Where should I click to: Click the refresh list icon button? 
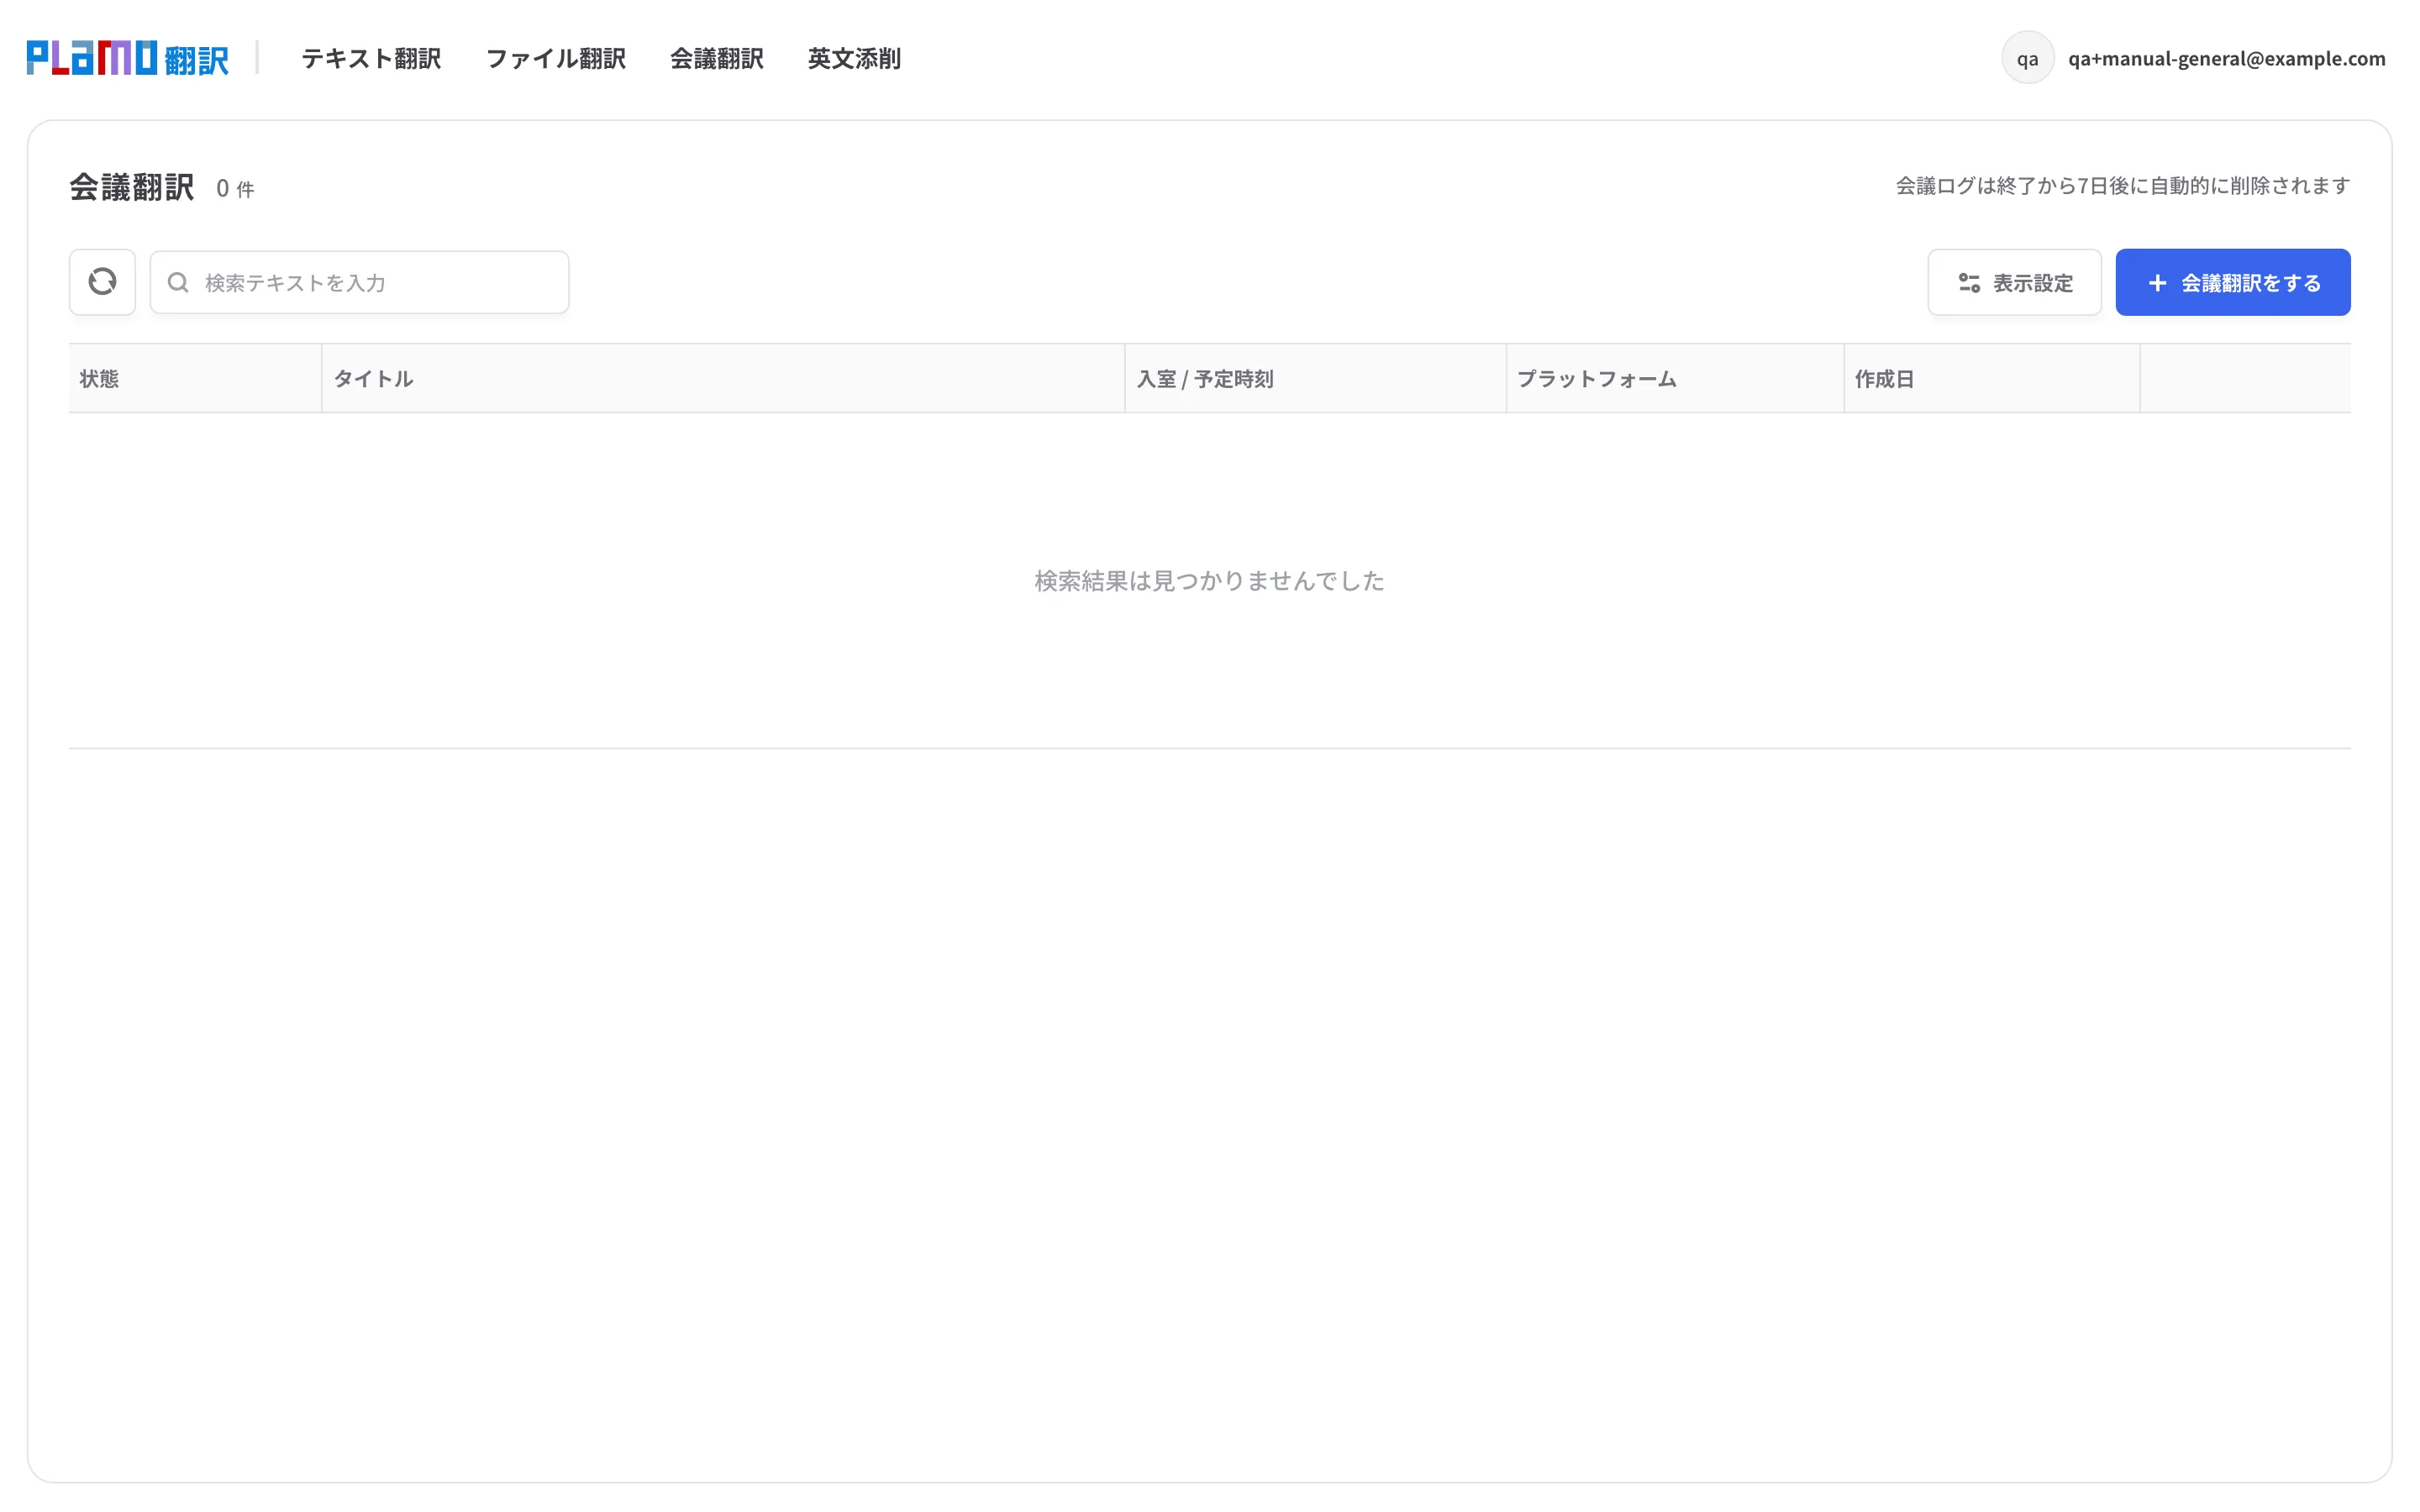pyautogui.click(x=102, y=282)
